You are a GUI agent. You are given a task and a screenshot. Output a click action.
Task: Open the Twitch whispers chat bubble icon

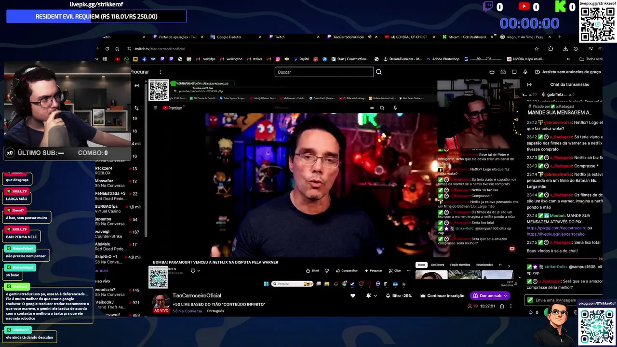[514, 72]
